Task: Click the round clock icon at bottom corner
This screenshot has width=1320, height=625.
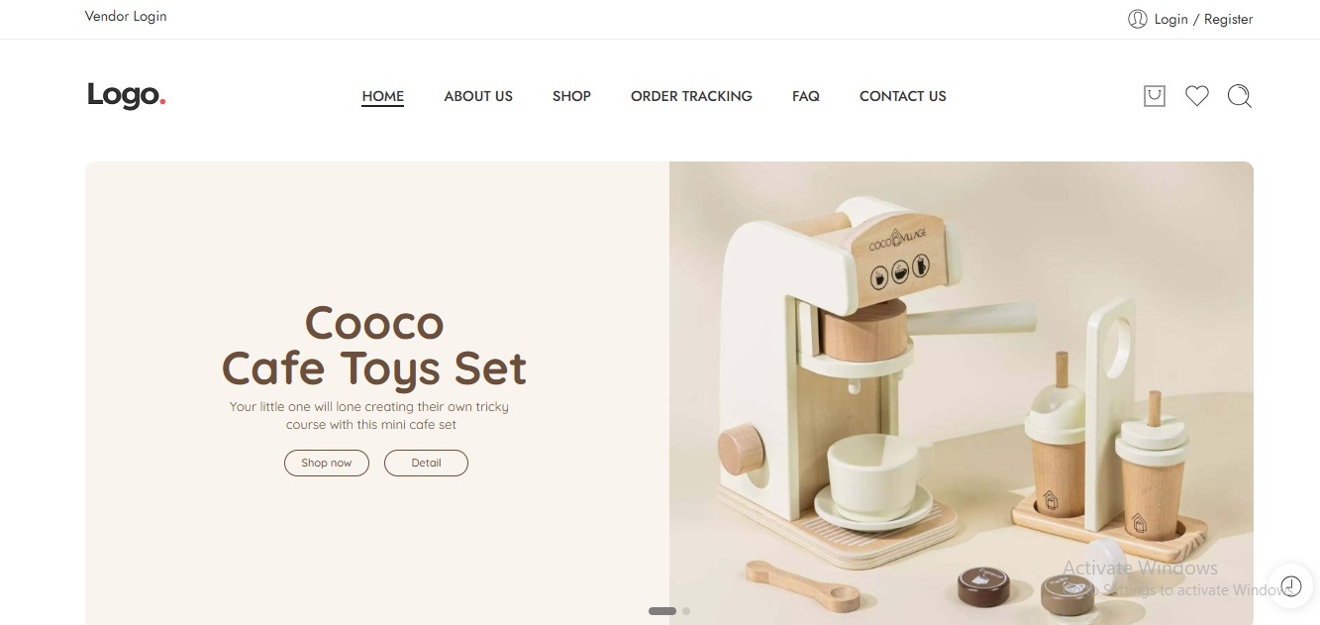Action: pyautogui.click(x=1290, y=584)
